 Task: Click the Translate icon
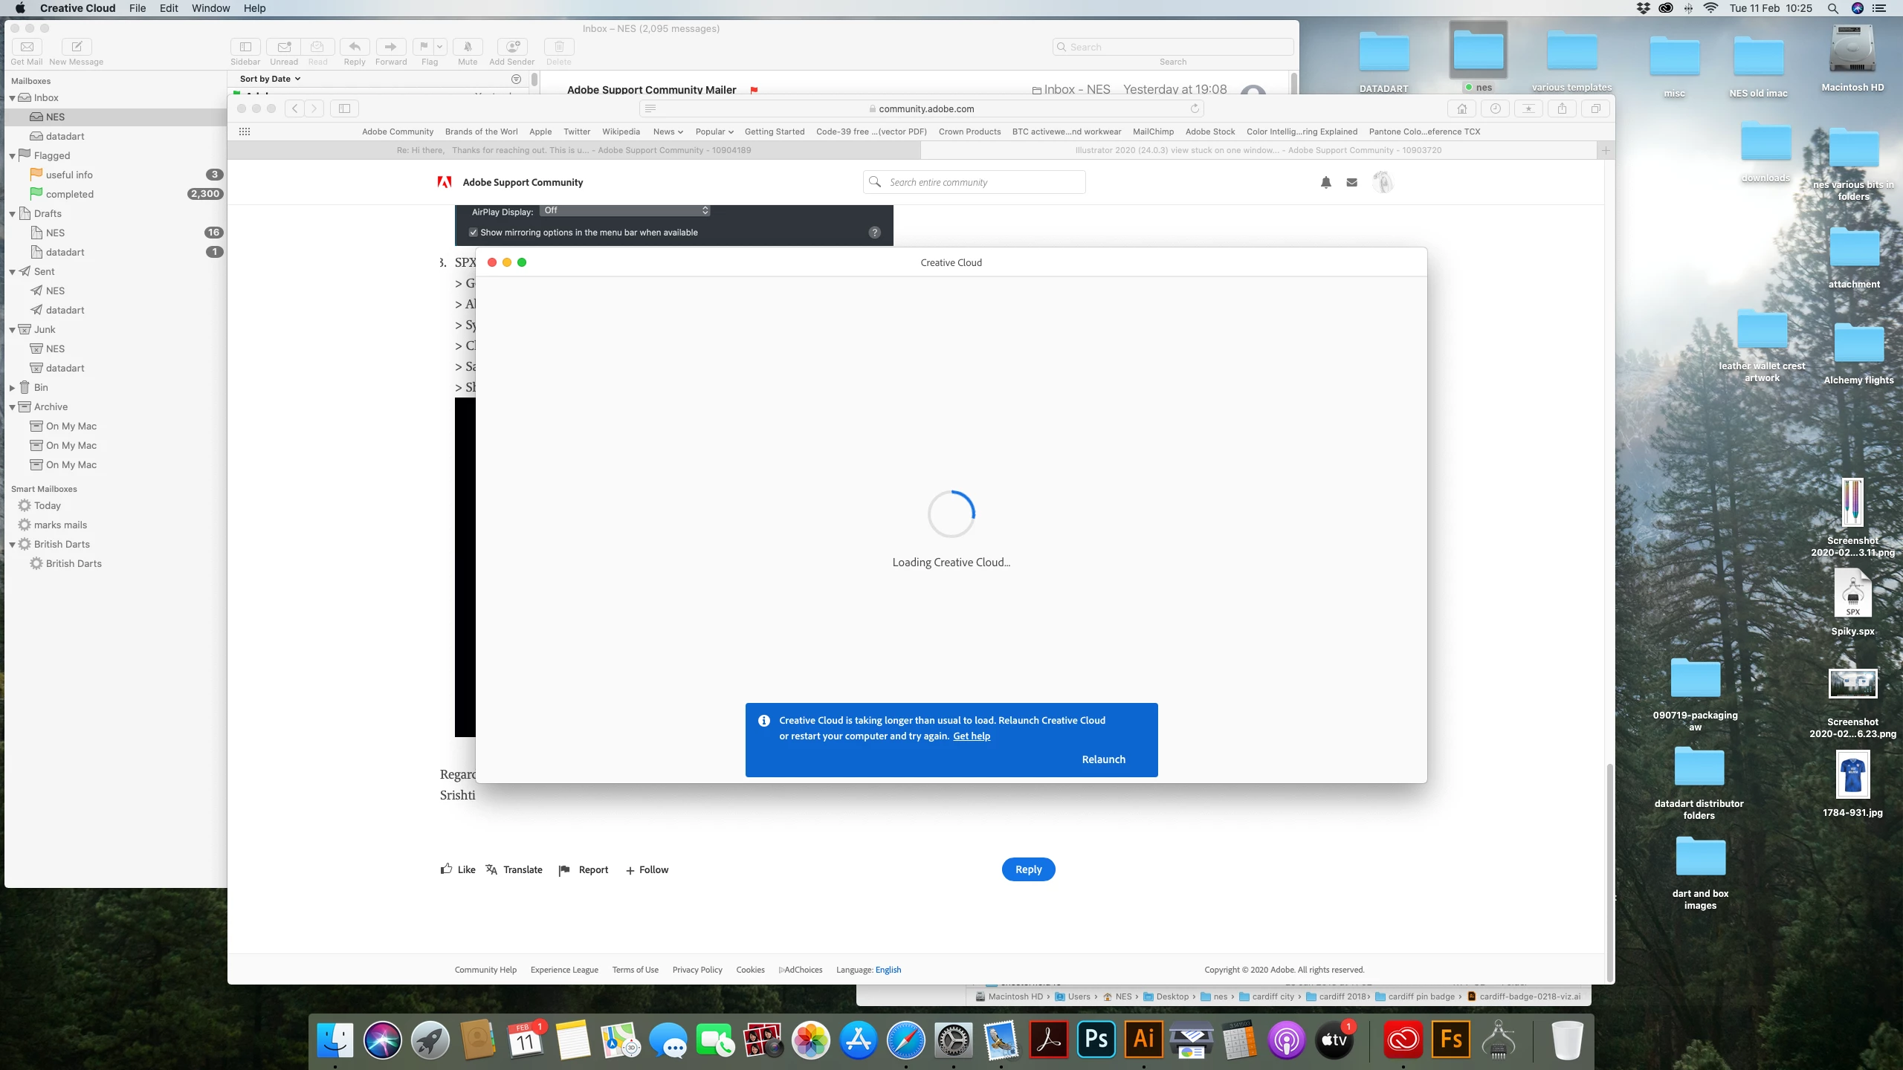coord(491,869)
